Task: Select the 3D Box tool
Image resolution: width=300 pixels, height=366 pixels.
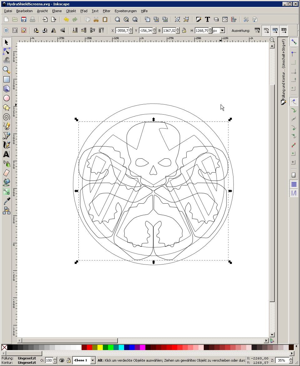Action: [6, 89]
